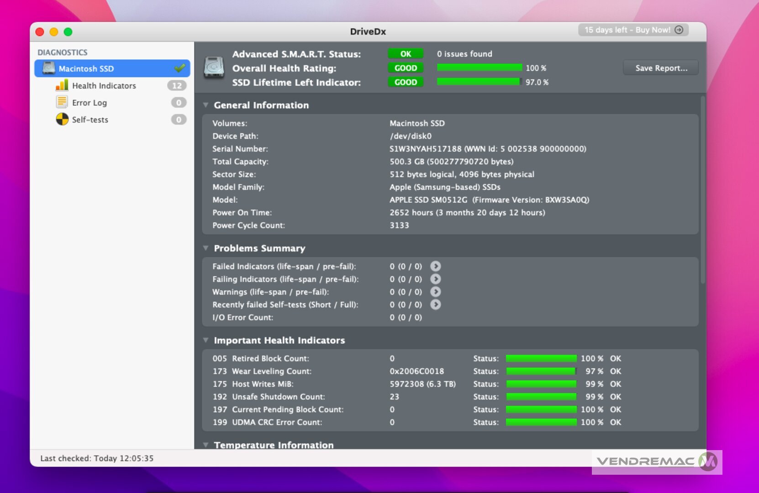Toggle the Temperature Information disclosure triangle
The image size is (759, 493).
pyautogui.click(x=206, y=445)
